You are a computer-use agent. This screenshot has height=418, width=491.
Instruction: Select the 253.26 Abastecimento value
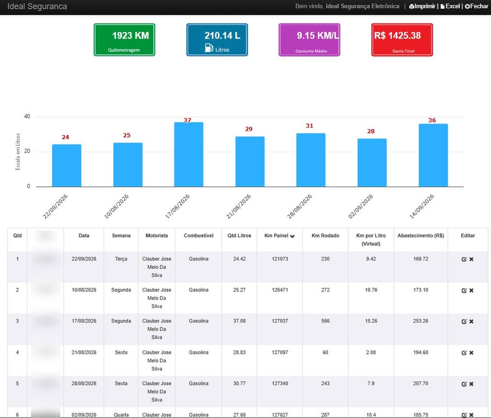coord(421,321)
